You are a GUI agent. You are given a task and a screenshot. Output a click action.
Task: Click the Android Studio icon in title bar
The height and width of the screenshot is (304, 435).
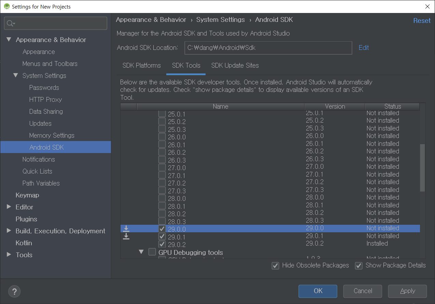(6, 6)
